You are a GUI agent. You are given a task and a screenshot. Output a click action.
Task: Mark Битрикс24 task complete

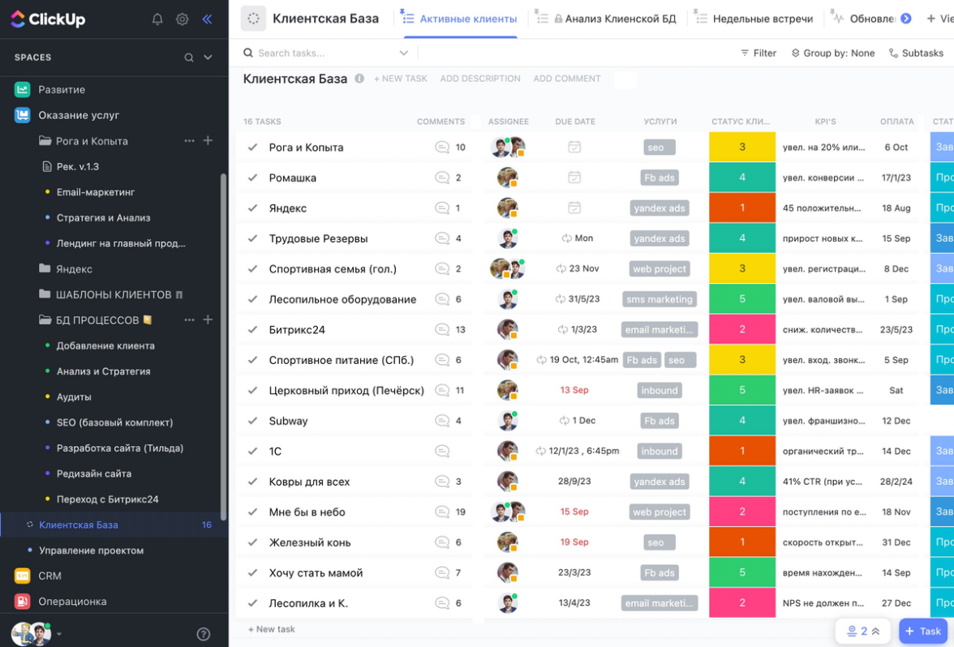coord(252,329)
